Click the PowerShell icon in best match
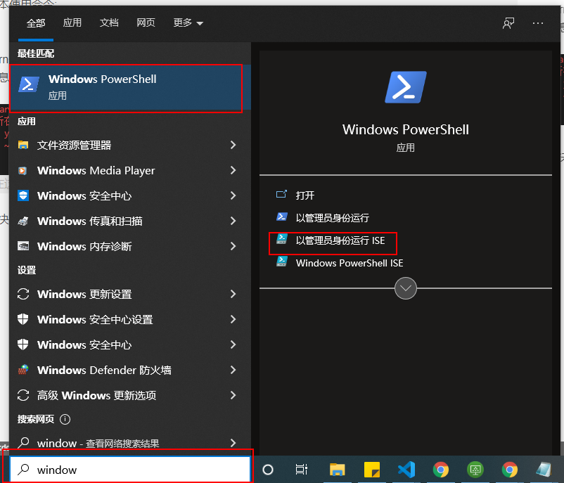Screen dimensions: 564x483 [x=29, y=84]
